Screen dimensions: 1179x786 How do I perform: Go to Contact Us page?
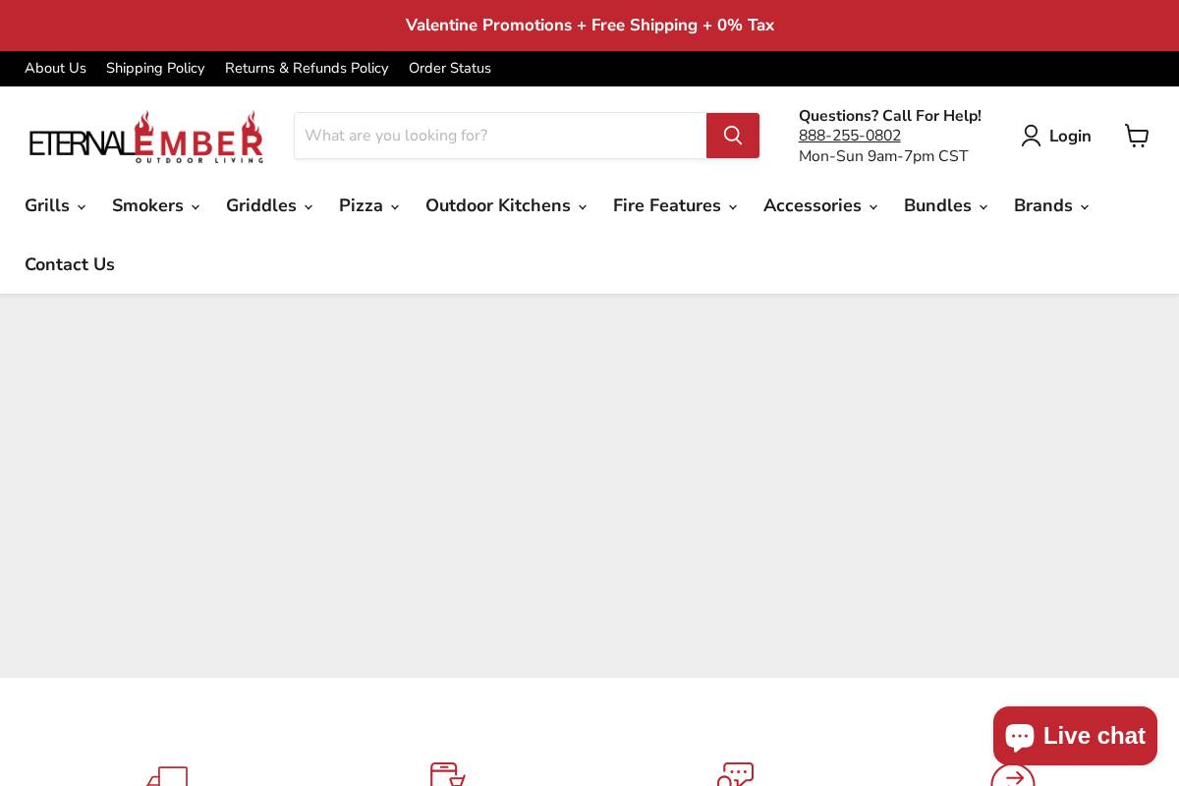click(x=70, y=264)
